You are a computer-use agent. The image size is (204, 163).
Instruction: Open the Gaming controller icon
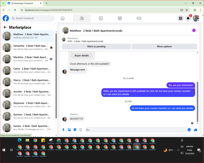(139, 18)
